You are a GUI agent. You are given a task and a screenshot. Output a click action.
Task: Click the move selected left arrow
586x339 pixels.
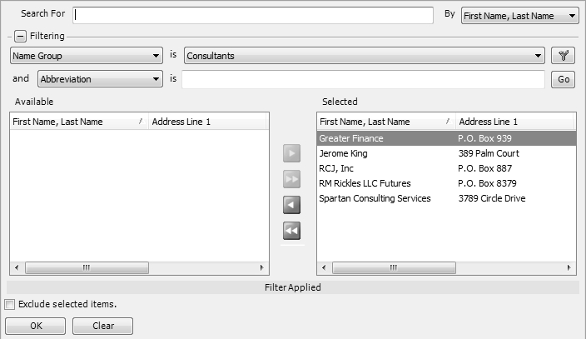click(x=291, y=205)
